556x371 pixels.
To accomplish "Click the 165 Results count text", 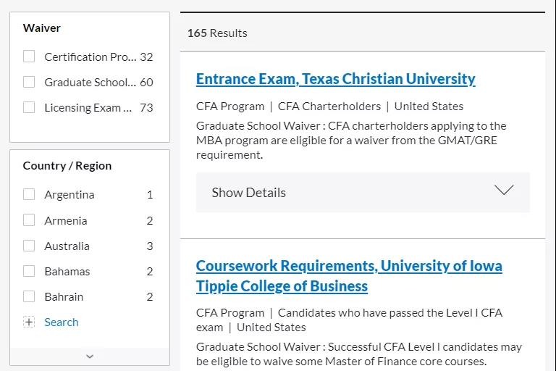I will pyautogui.click(x=217, y=33).
